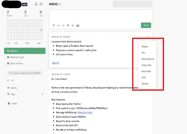Screen dimensions: 187x134
Task: Insert a hashtag tag in the editor
Action: click(x=54, y=25)
